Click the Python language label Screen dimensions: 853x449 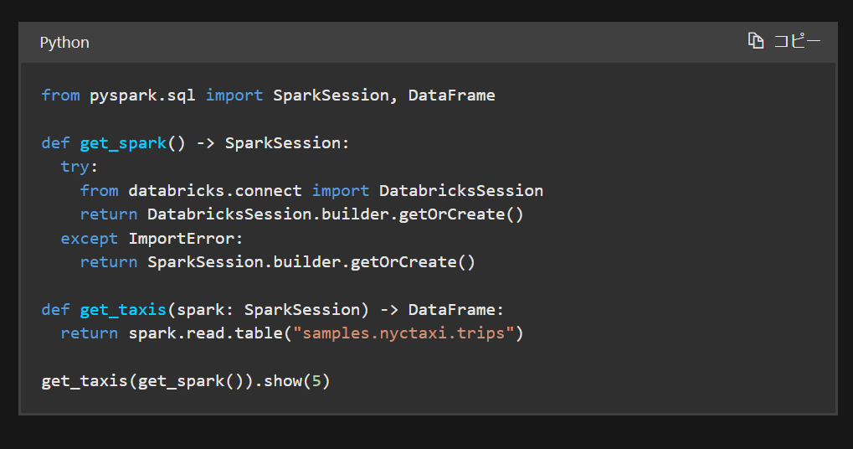click(x=64, y=43)
